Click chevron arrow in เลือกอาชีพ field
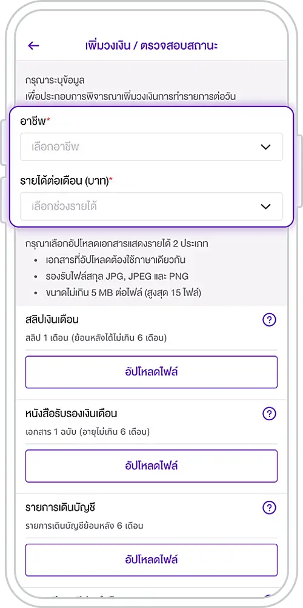The image size is (303, 608). 265,147
